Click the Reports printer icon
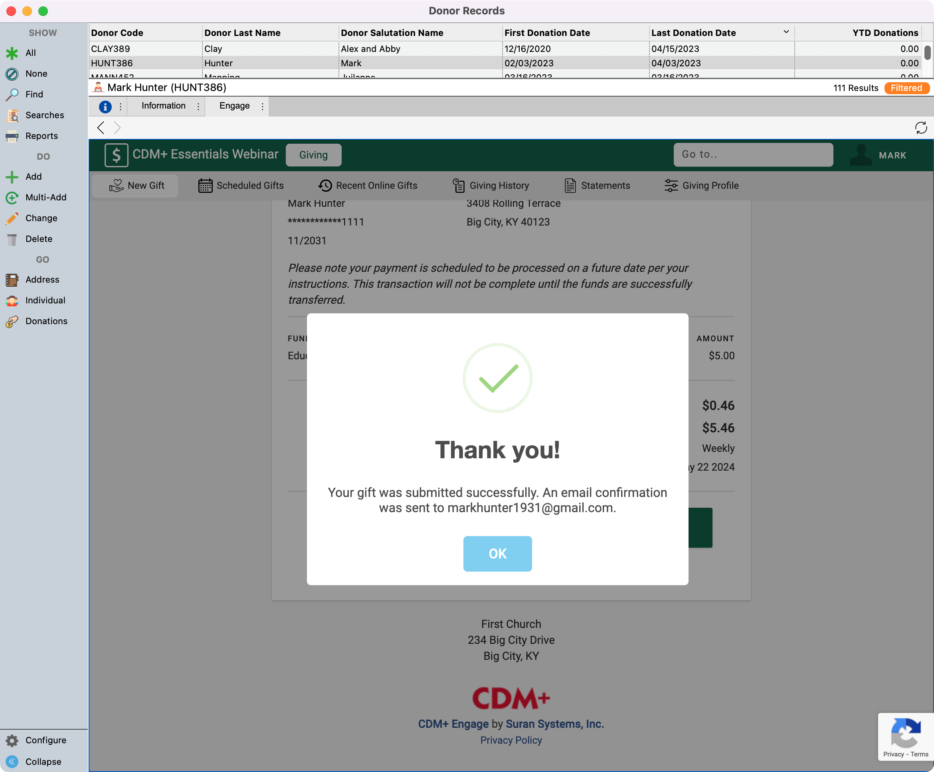 tap(12, 136)
